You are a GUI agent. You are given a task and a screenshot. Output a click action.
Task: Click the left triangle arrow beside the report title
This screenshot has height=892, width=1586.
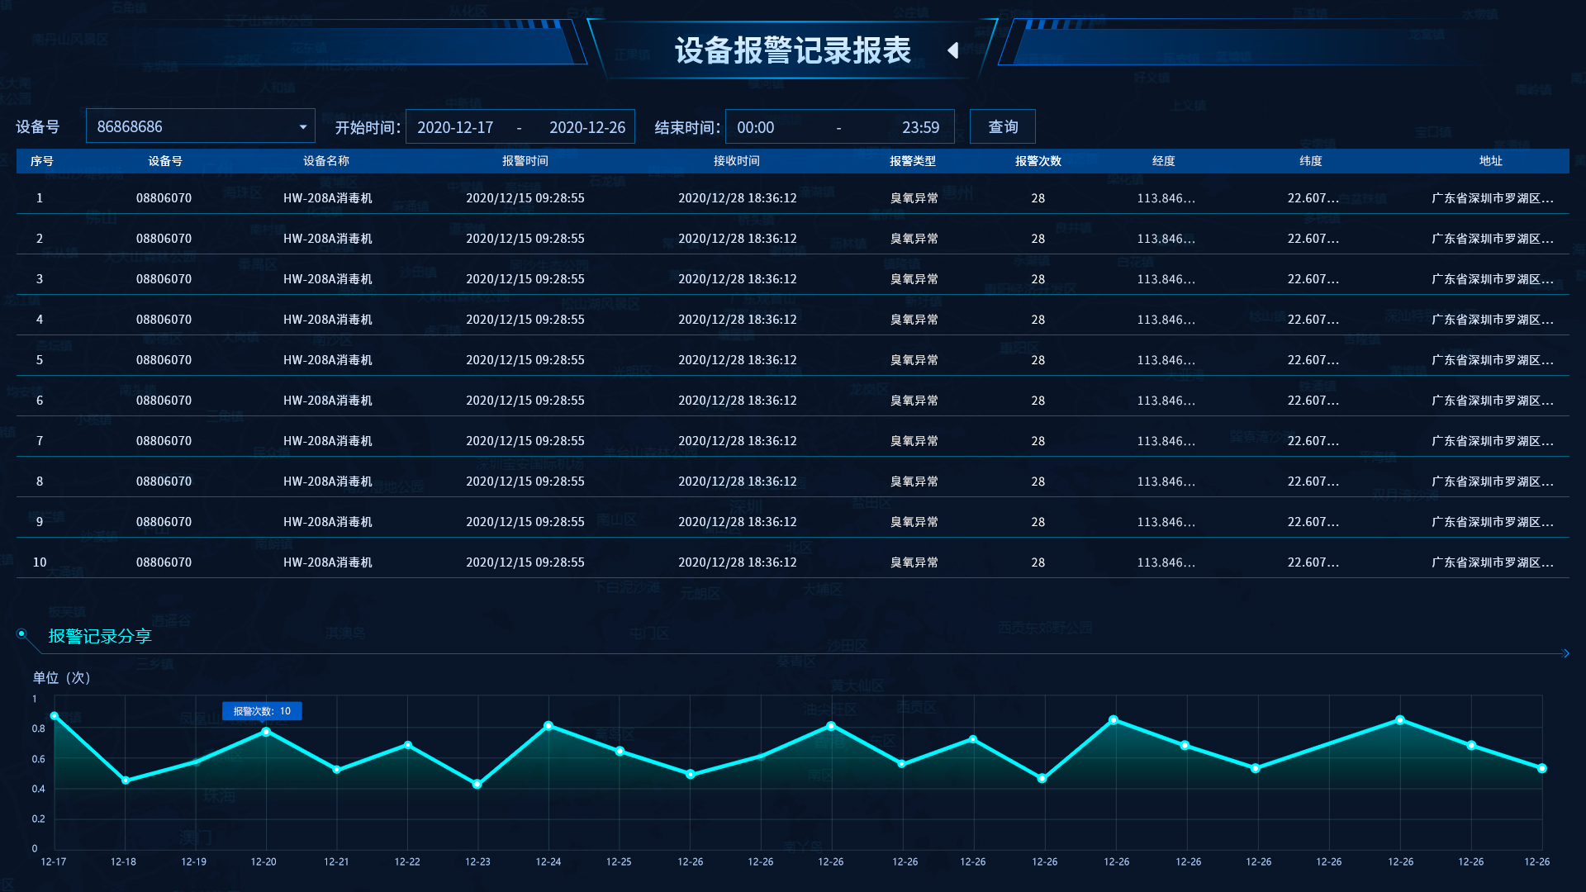coord(953,50)
